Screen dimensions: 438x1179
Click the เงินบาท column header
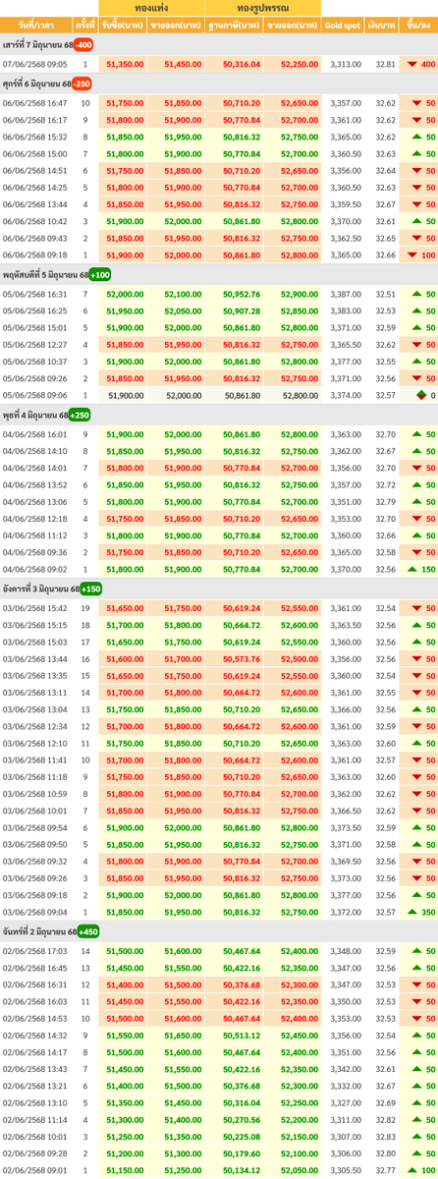click(384, 25)
